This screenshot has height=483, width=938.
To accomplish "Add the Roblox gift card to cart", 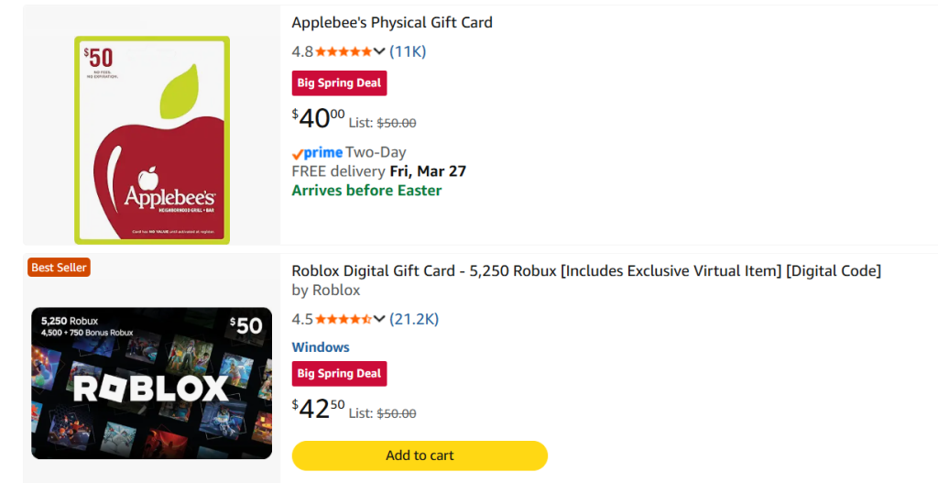I will coord(420,456).
